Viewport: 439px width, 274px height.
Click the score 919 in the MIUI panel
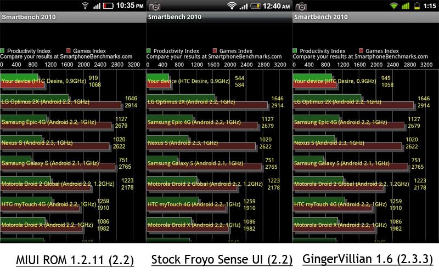[93, 78]
